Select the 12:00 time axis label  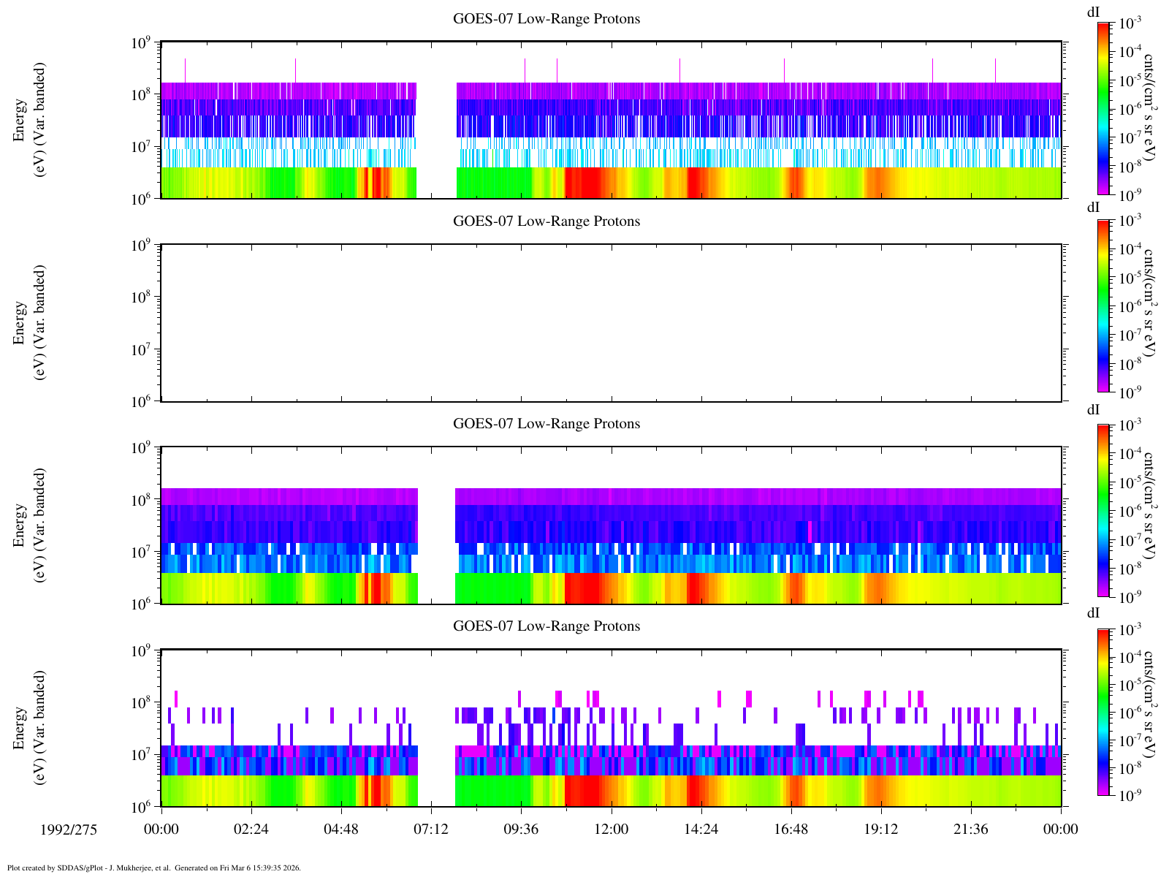(611, 829)
